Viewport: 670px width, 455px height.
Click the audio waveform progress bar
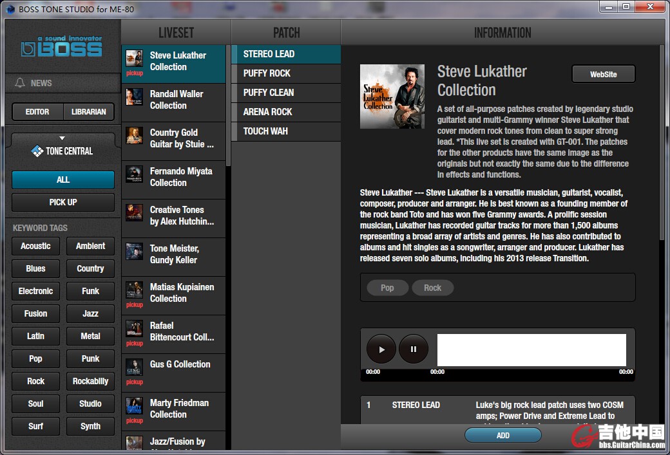pyautogui.click(x=531, y=350)
